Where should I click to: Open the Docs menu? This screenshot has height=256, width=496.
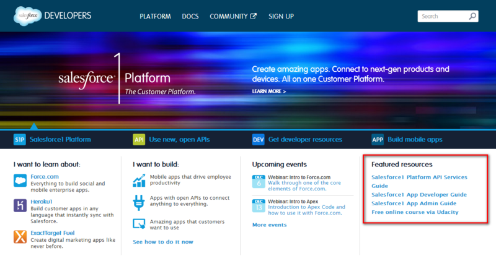[190, 17]
